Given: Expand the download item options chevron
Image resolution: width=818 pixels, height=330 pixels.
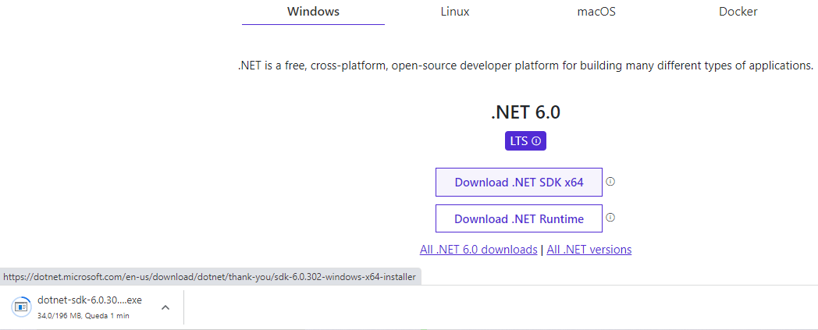Looking at the screenshot, I should tap(165, 307).
